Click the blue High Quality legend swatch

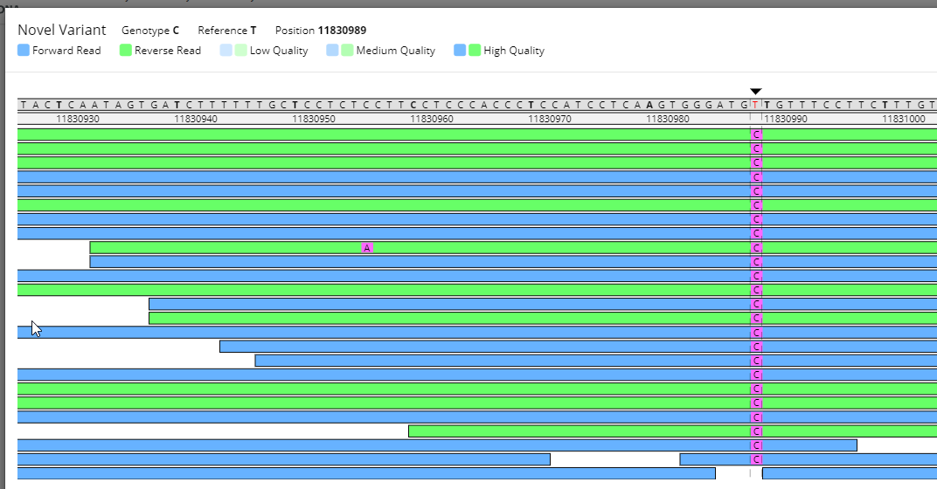460,51
